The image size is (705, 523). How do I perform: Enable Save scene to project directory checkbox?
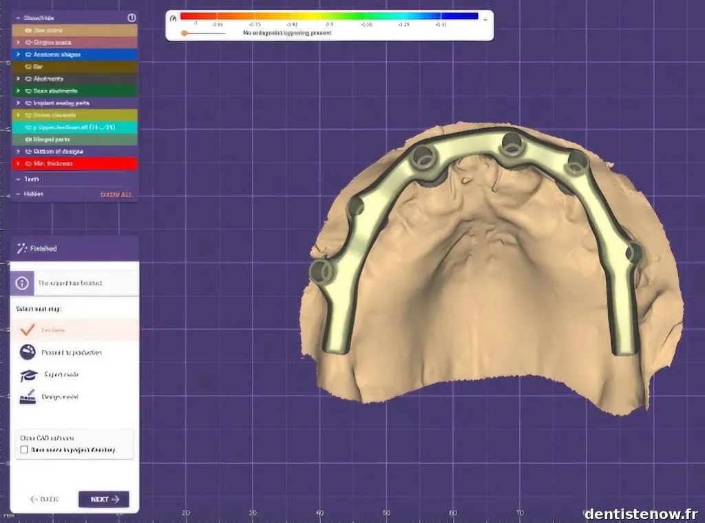click(24, 450)
